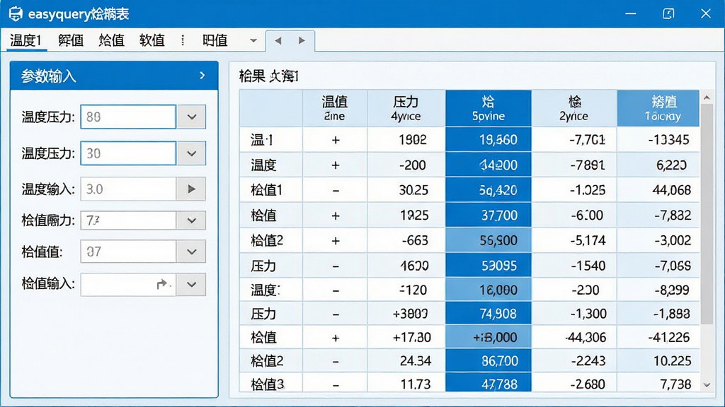Open the dropdown beside the 80 value
725x407 pixels.
click(191, 117)
